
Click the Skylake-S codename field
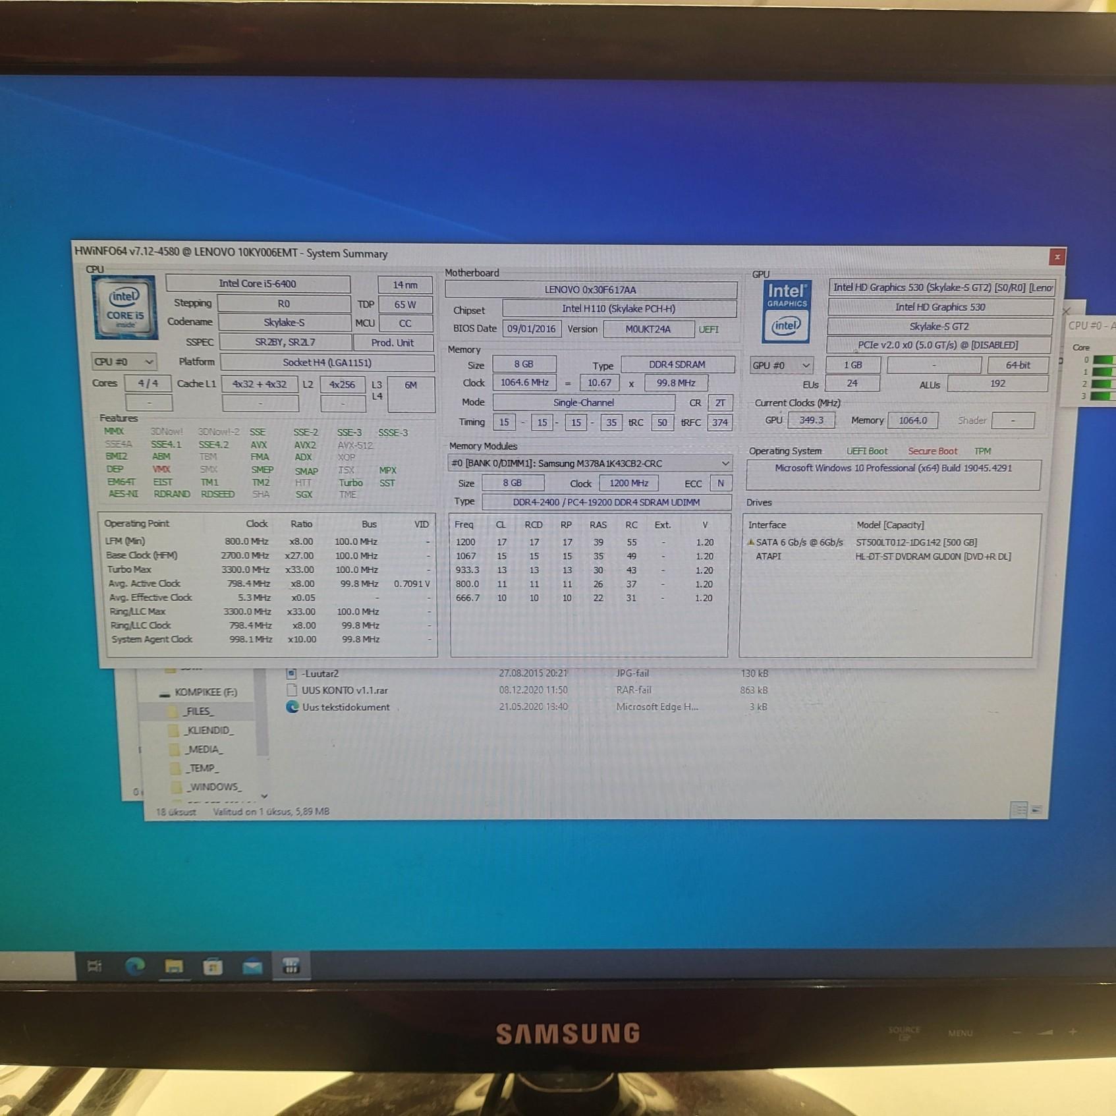(284, 323)
